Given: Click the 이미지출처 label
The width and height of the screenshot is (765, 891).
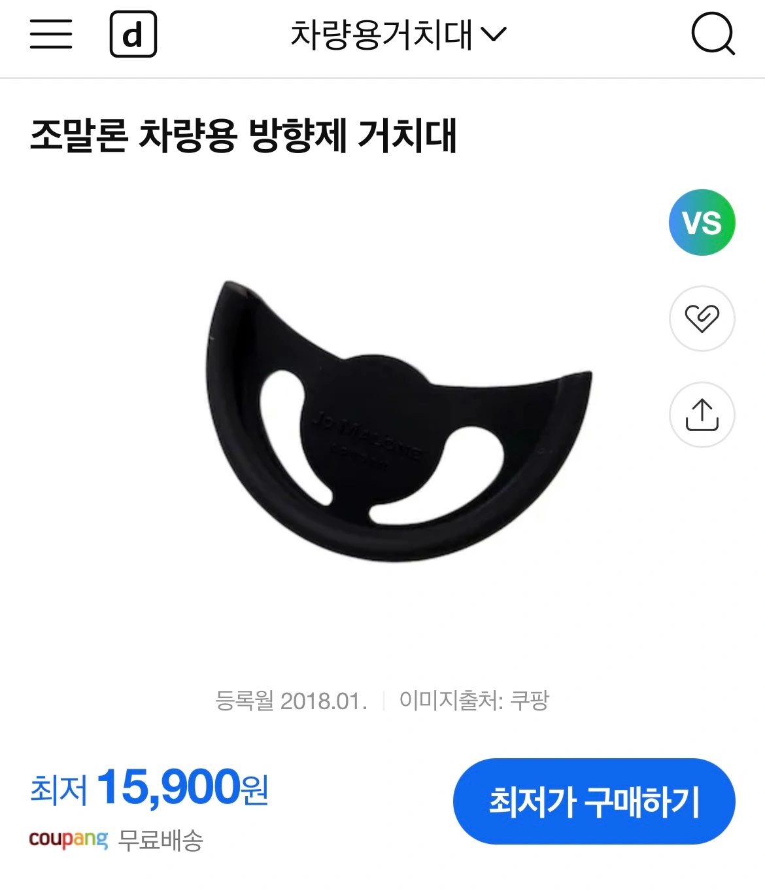Looking at the screenshot, I should pos(450,701).
